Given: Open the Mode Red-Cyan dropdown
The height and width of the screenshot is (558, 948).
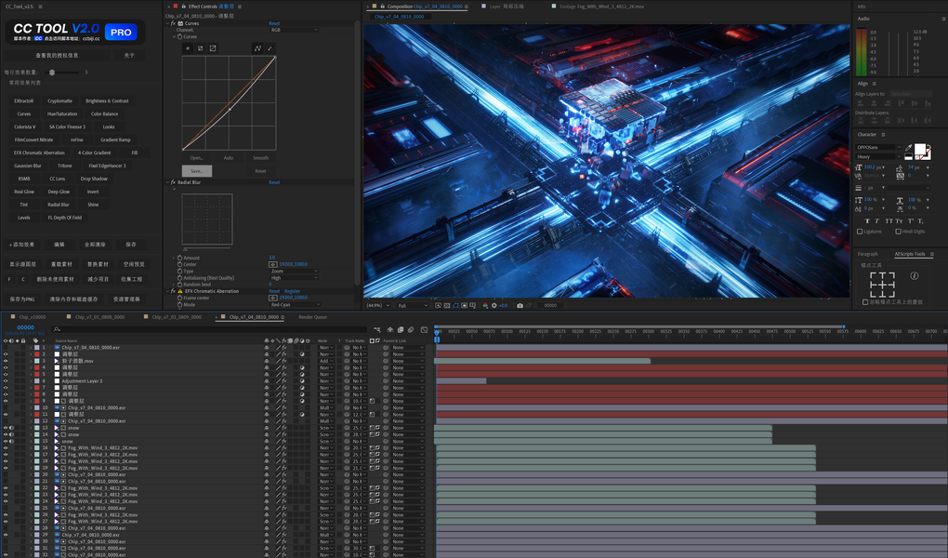Looking at the screenshot, I should point(295,304).
